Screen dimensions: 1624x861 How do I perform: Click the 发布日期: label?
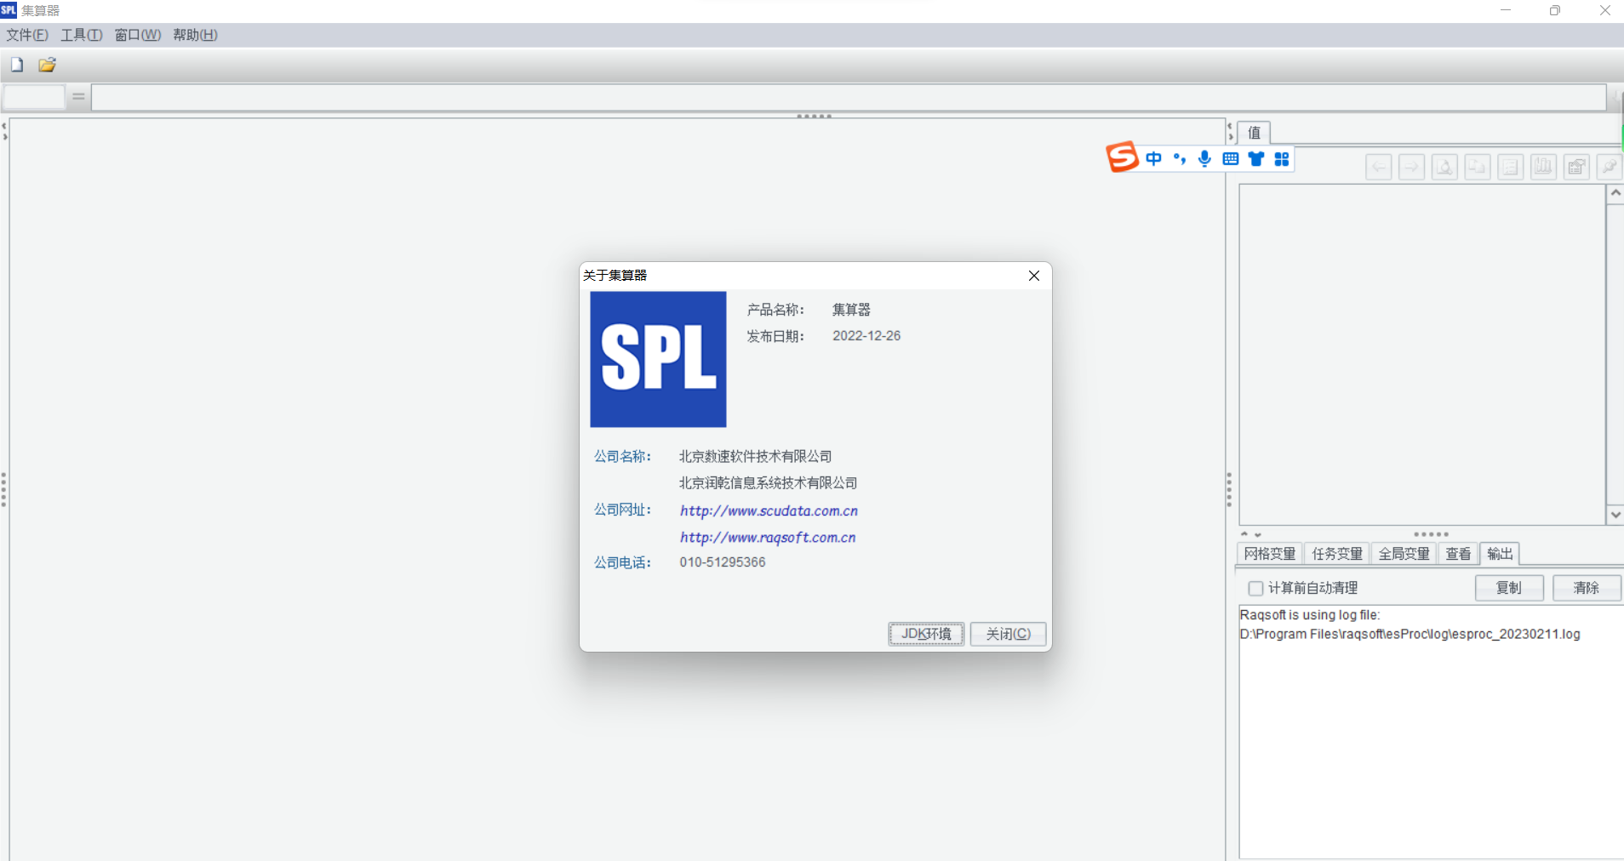pos(775,336)
